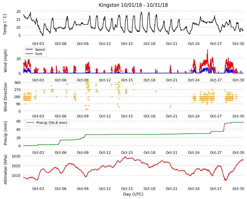
Task: Click the 1030 tick on the altimeter axis
Action: (x=16, y=156)
